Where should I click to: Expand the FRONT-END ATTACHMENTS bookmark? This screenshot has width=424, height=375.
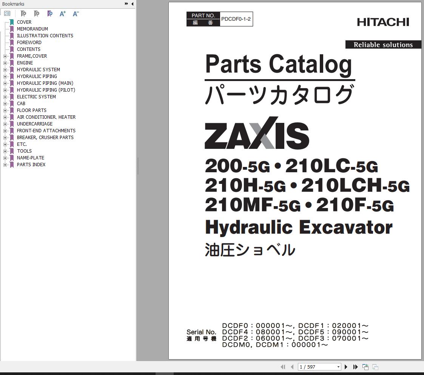(x=5, y=131)
